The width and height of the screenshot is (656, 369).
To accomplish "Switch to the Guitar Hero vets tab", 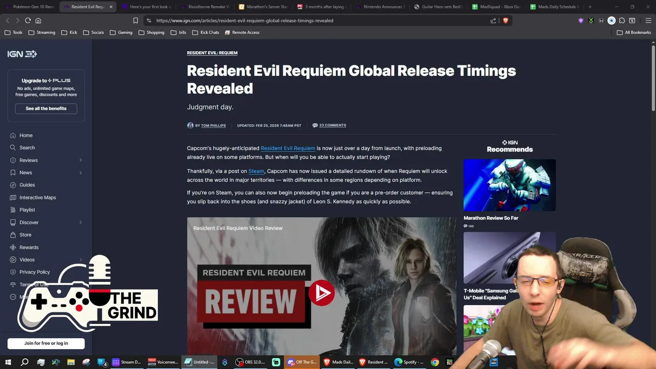I will (x=439, y=7).
